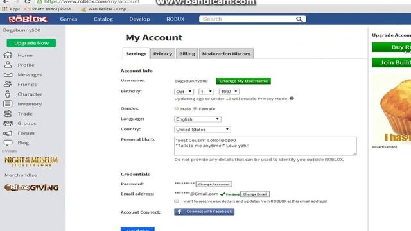Open the Home sidebar icon
411x231 pixels.
[x=8, y=55]
